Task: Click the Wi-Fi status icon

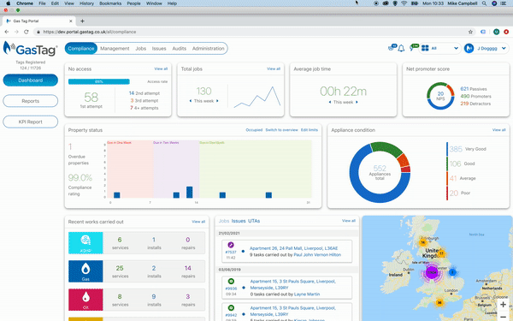Action: click(404, 3)
